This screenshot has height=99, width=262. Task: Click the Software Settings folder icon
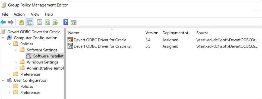click(x=22, y=50)
